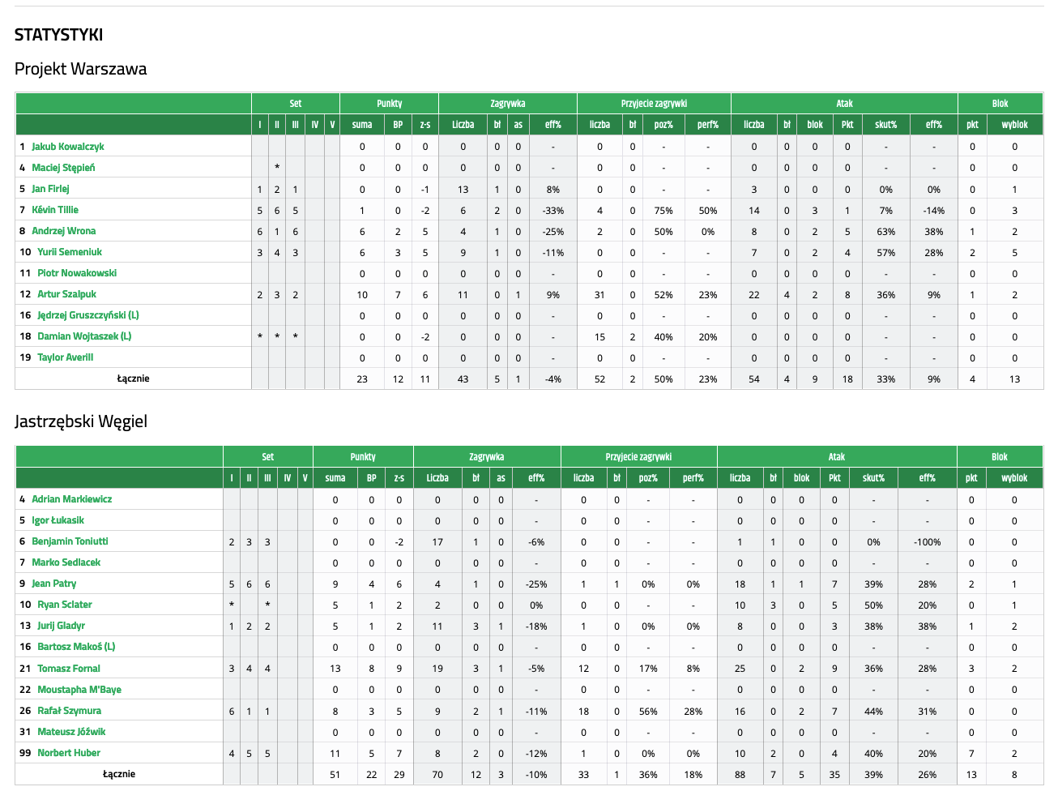Click Projekt Warszawa Zagrywka column header

[x=508, y=104]
